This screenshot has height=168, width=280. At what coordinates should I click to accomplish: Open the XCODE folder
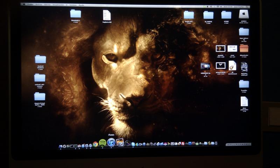point(226,15)
